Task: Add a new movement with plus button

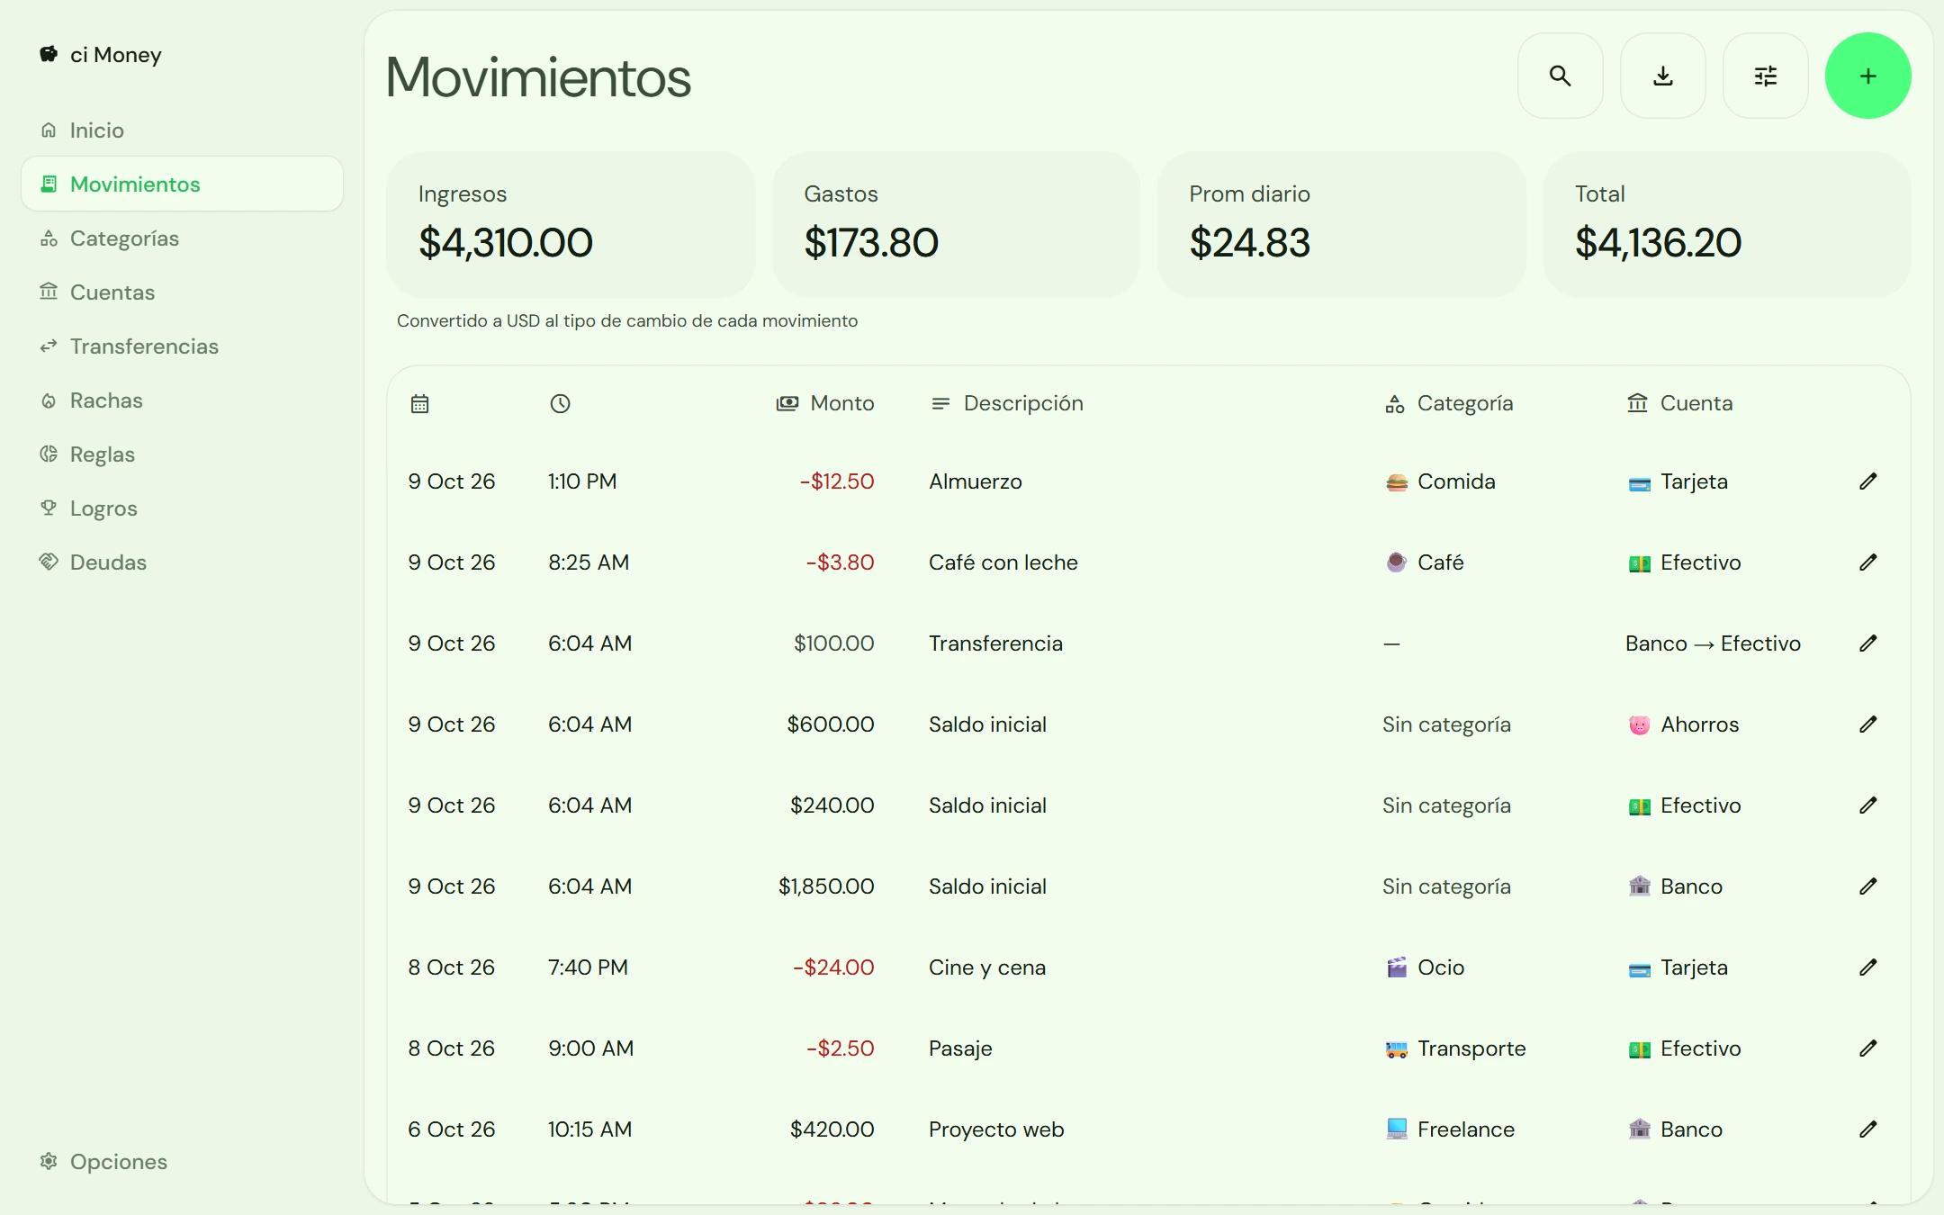Action: [1867, 76]
